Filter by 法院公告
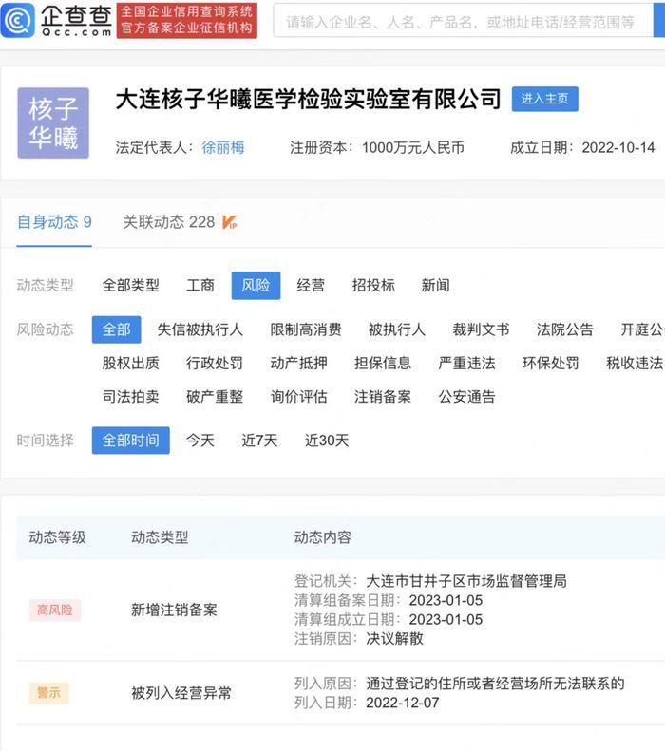665x751 pixels. (565, 329)
